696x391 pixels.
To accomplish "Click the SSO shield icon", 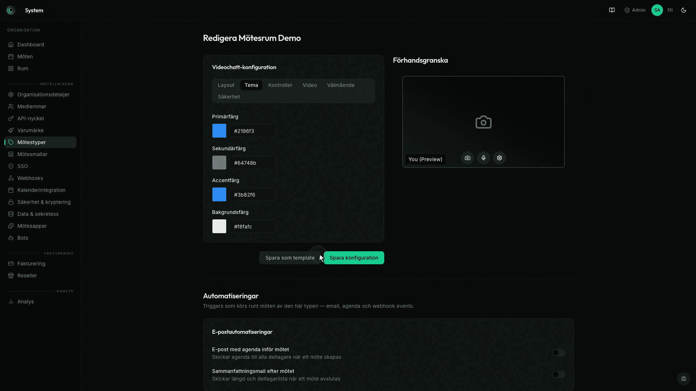I will [x=11, y=166].
